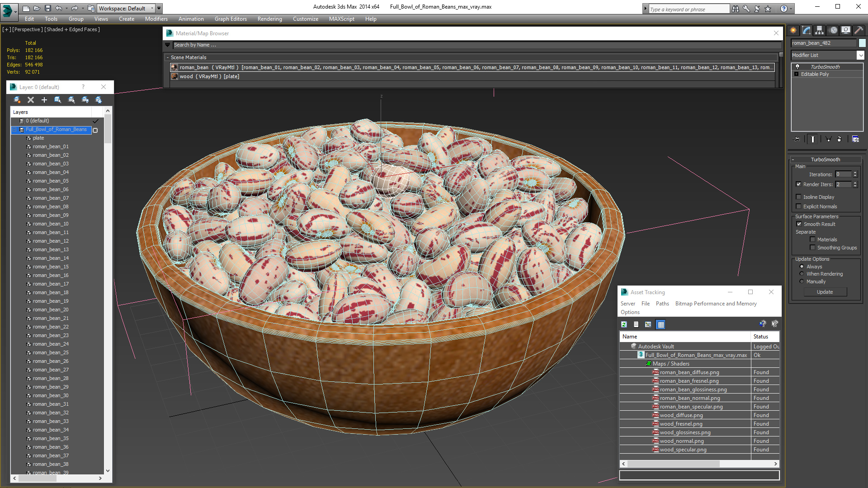Refresh the Asset Tracking list
Screen dimensions: 868x488
pyautogui.click(x=624, y=324)
